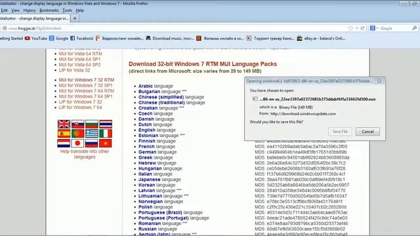Image resolution: width=420 pixels, height=236 pixels.
Task: Click the Bulgaria flag icon
Action: pyautogui.click(x=92, y=124)
